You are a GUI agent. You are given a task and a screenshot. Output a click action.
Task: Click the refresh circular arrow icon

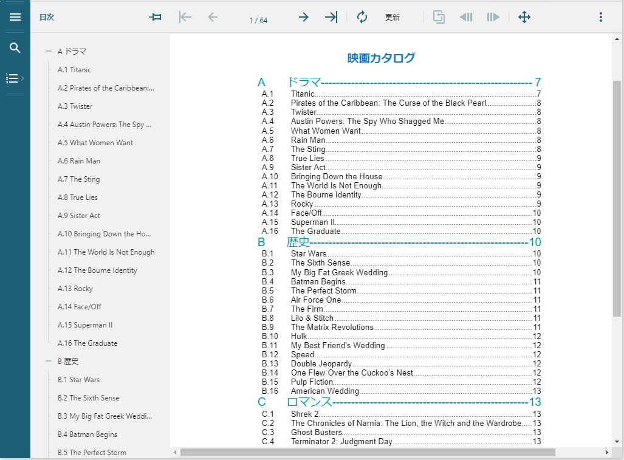[362, 17]
